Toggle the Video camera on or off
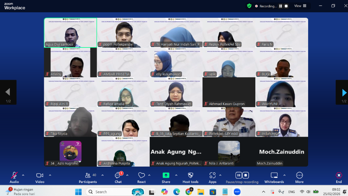 point(40,176)
